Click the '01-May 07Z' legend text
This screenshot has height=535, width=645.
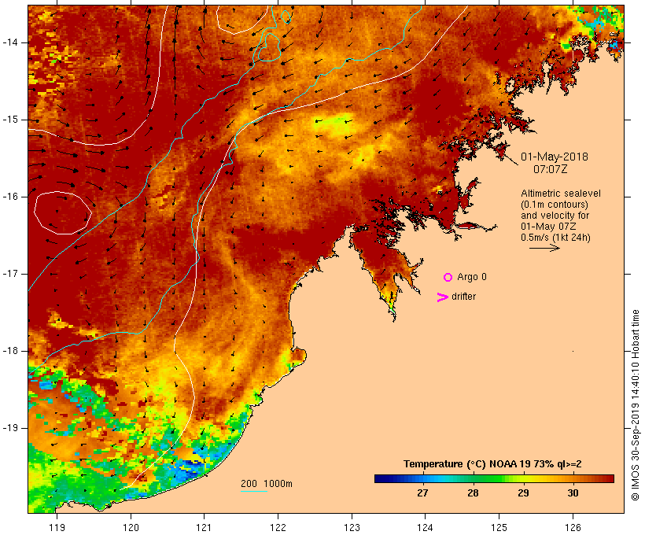click(x=548, y=227)
